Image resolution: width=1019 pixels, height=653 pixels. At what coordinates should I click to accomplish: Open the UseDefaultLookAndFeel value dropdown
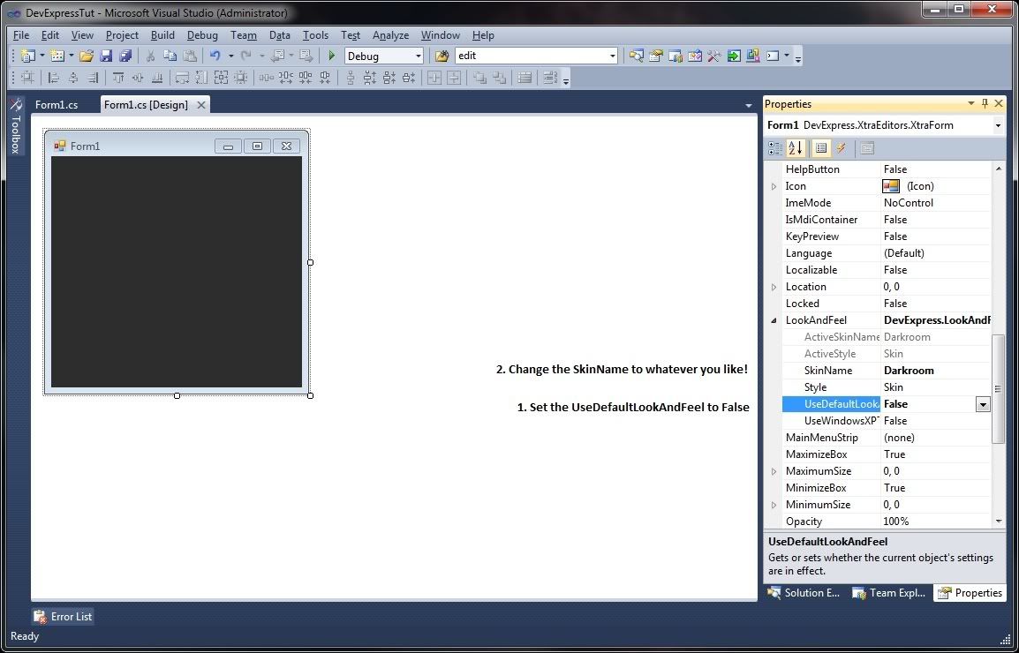click(x=982, y=404)
